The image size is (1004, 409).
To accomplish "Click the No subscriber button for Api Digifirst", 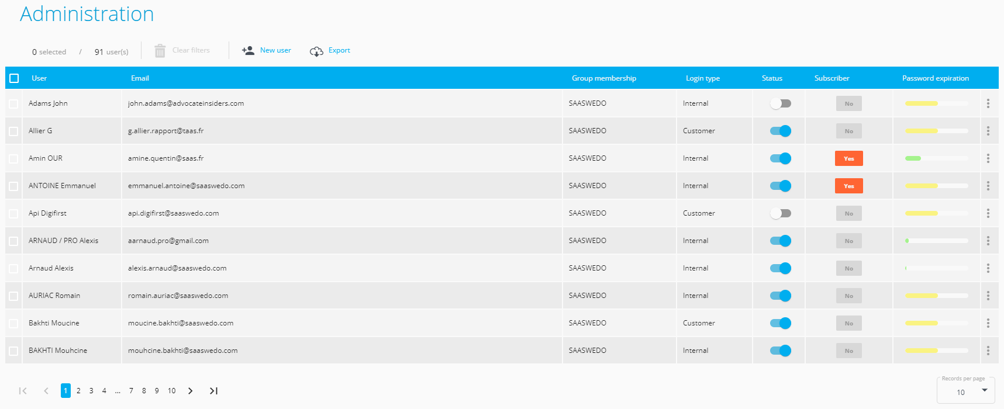I will click(848, 213).
